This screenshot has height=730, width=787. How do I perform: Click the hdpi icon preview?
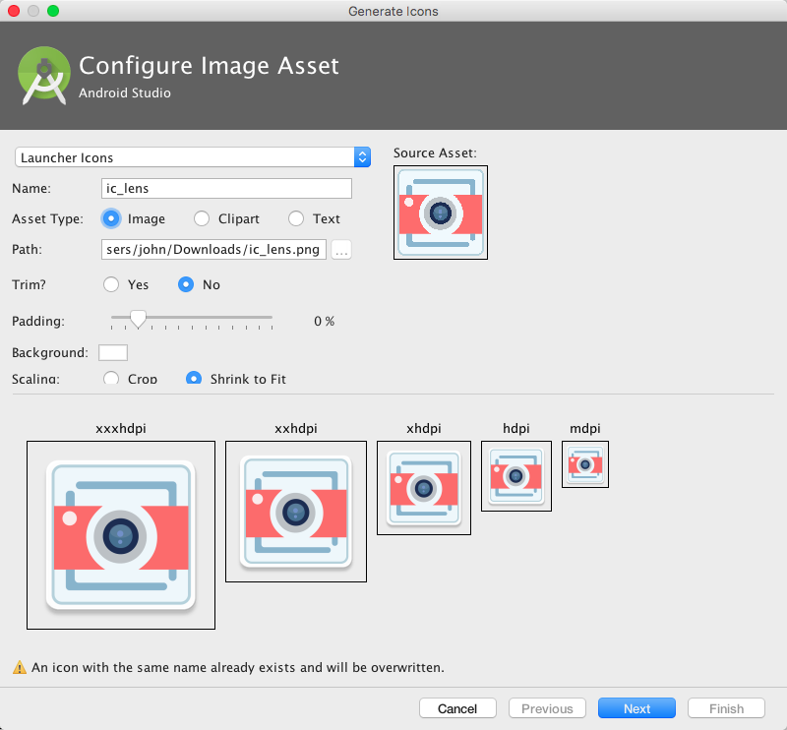pyautogui.click(x=515, y=476)
